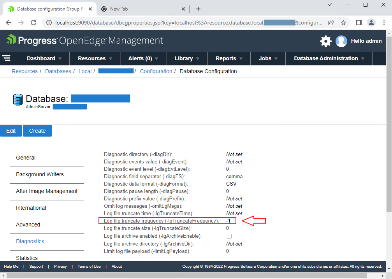Expand the Library dropdown menu
The height and width of the screenshot is (279, 392).
tap(187, 58)
